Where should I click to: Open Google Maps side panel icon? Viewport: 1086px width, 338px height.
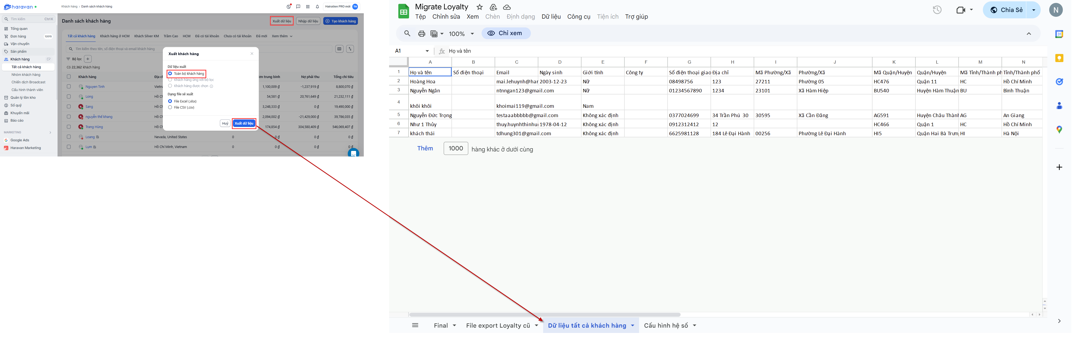tap(1059, 130)
